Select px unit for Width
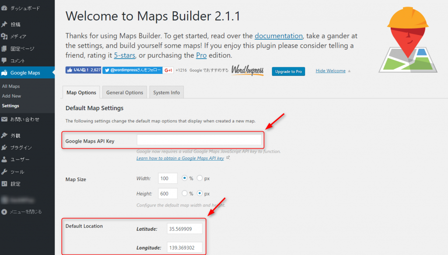Image resolution: width=448 pixels, height=255 pixels. click(199, 178)
